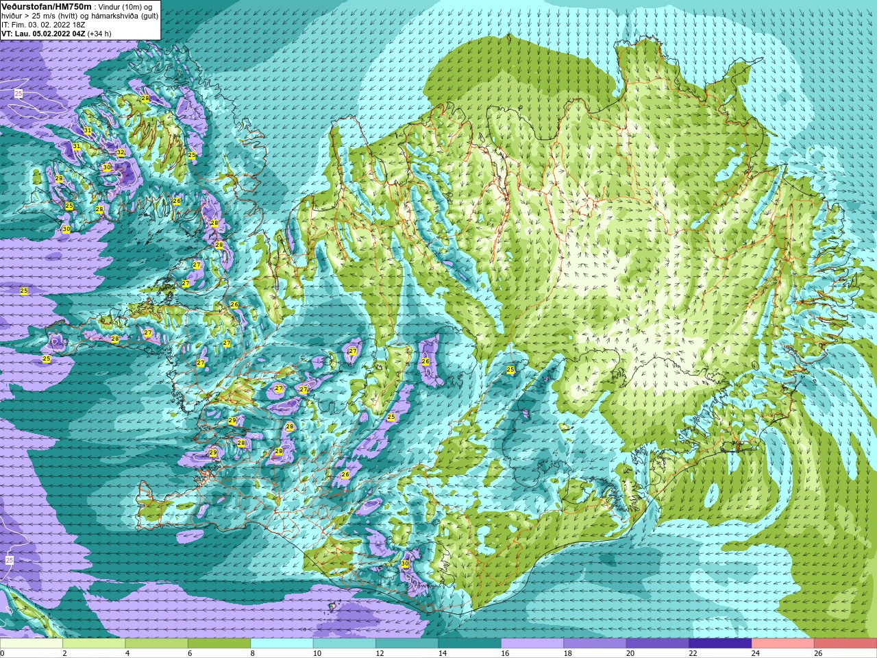Click the legend tick label '8'
Image resolution: width=877 pixels, height=658 pixels.
[x=253, y=653]
